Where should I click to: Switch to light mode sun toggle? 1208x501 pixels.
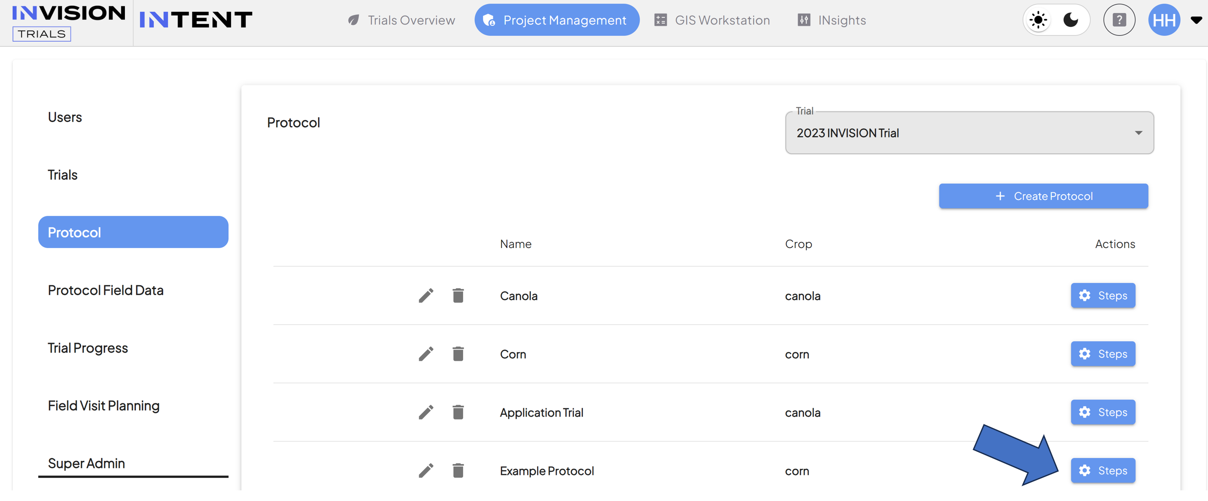click(1038, 20)
